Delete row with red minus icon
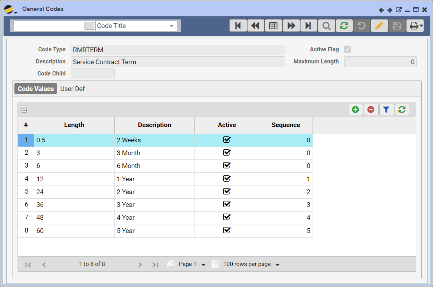 [371, 110]
